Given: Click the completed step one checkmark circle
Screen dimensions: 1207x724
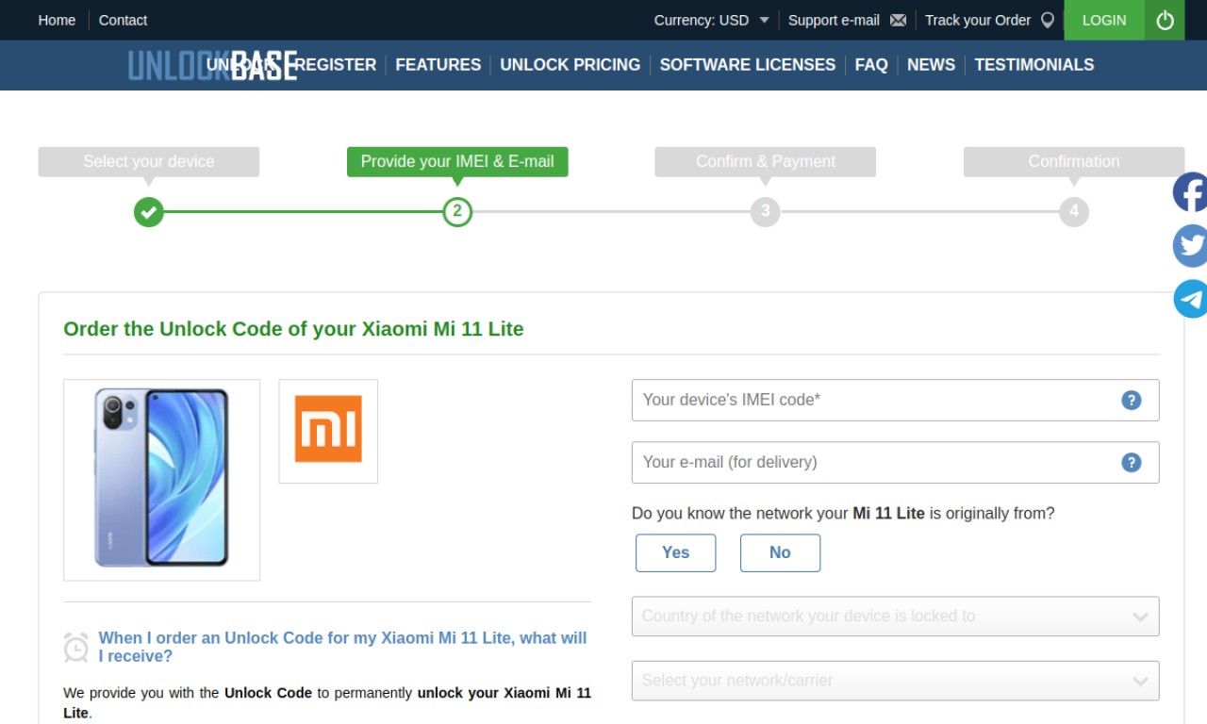Looking at the screenshot, I should 148,211.
